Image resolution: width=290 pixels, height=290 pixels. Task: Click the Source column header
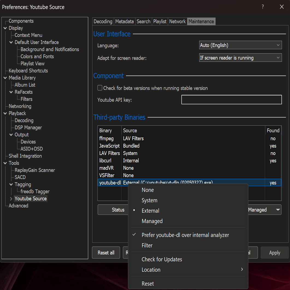193,131
